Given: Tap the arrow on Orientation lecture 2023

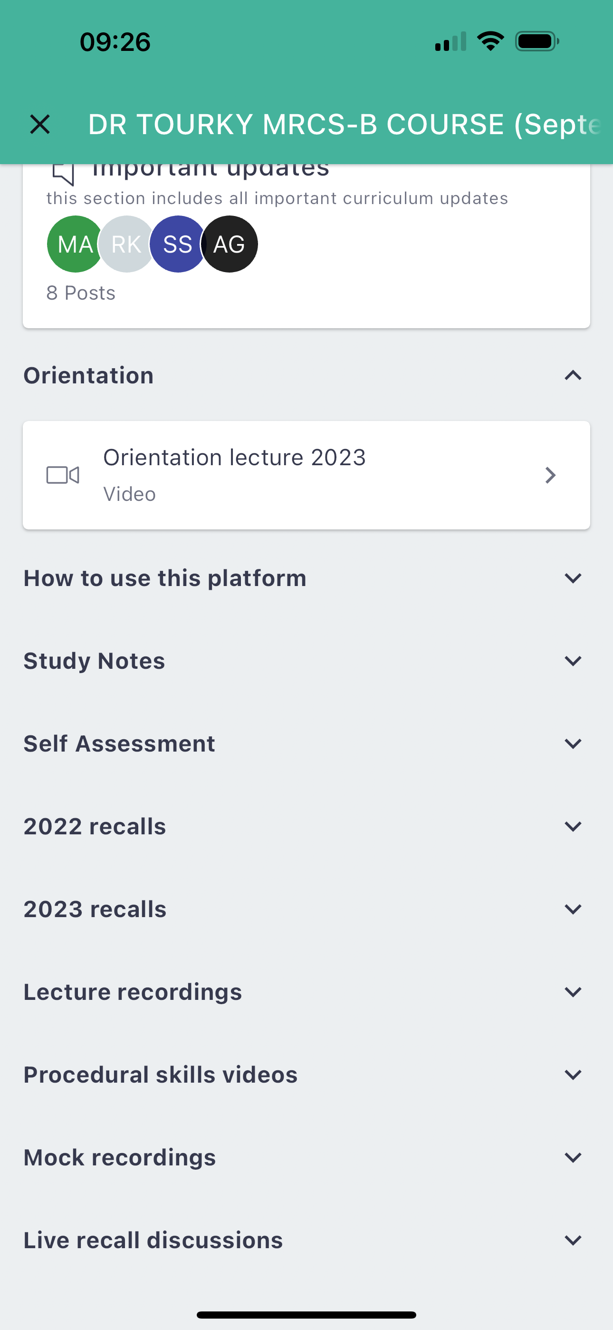Looking at the screenshot, I should (x=551, y=475).
